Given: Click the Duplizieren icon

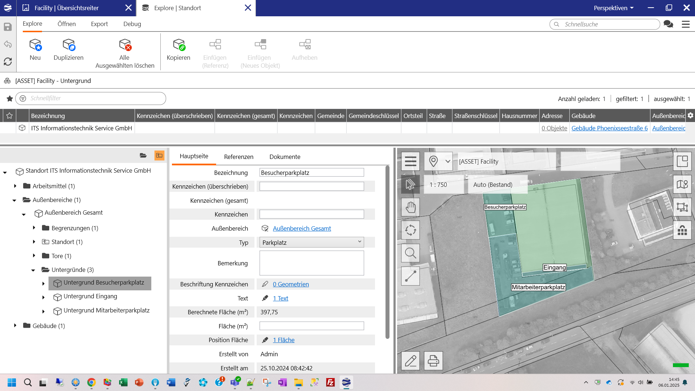Looking at the screenshot, I should (x=68, y=45).
